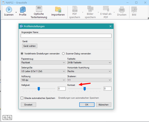Select Vordefinierte Einstellungen verwenden radio
149x122 pixels.
point(22,54)
